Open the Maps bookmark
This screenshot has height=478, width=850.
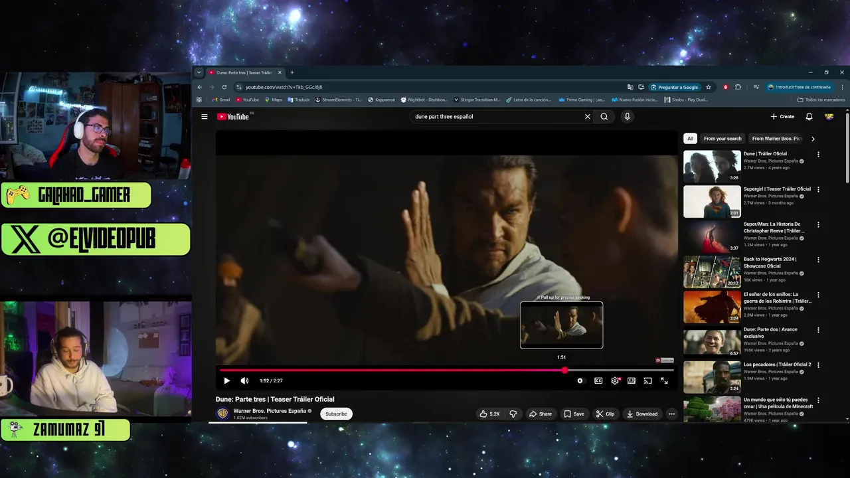click(274, 100)
